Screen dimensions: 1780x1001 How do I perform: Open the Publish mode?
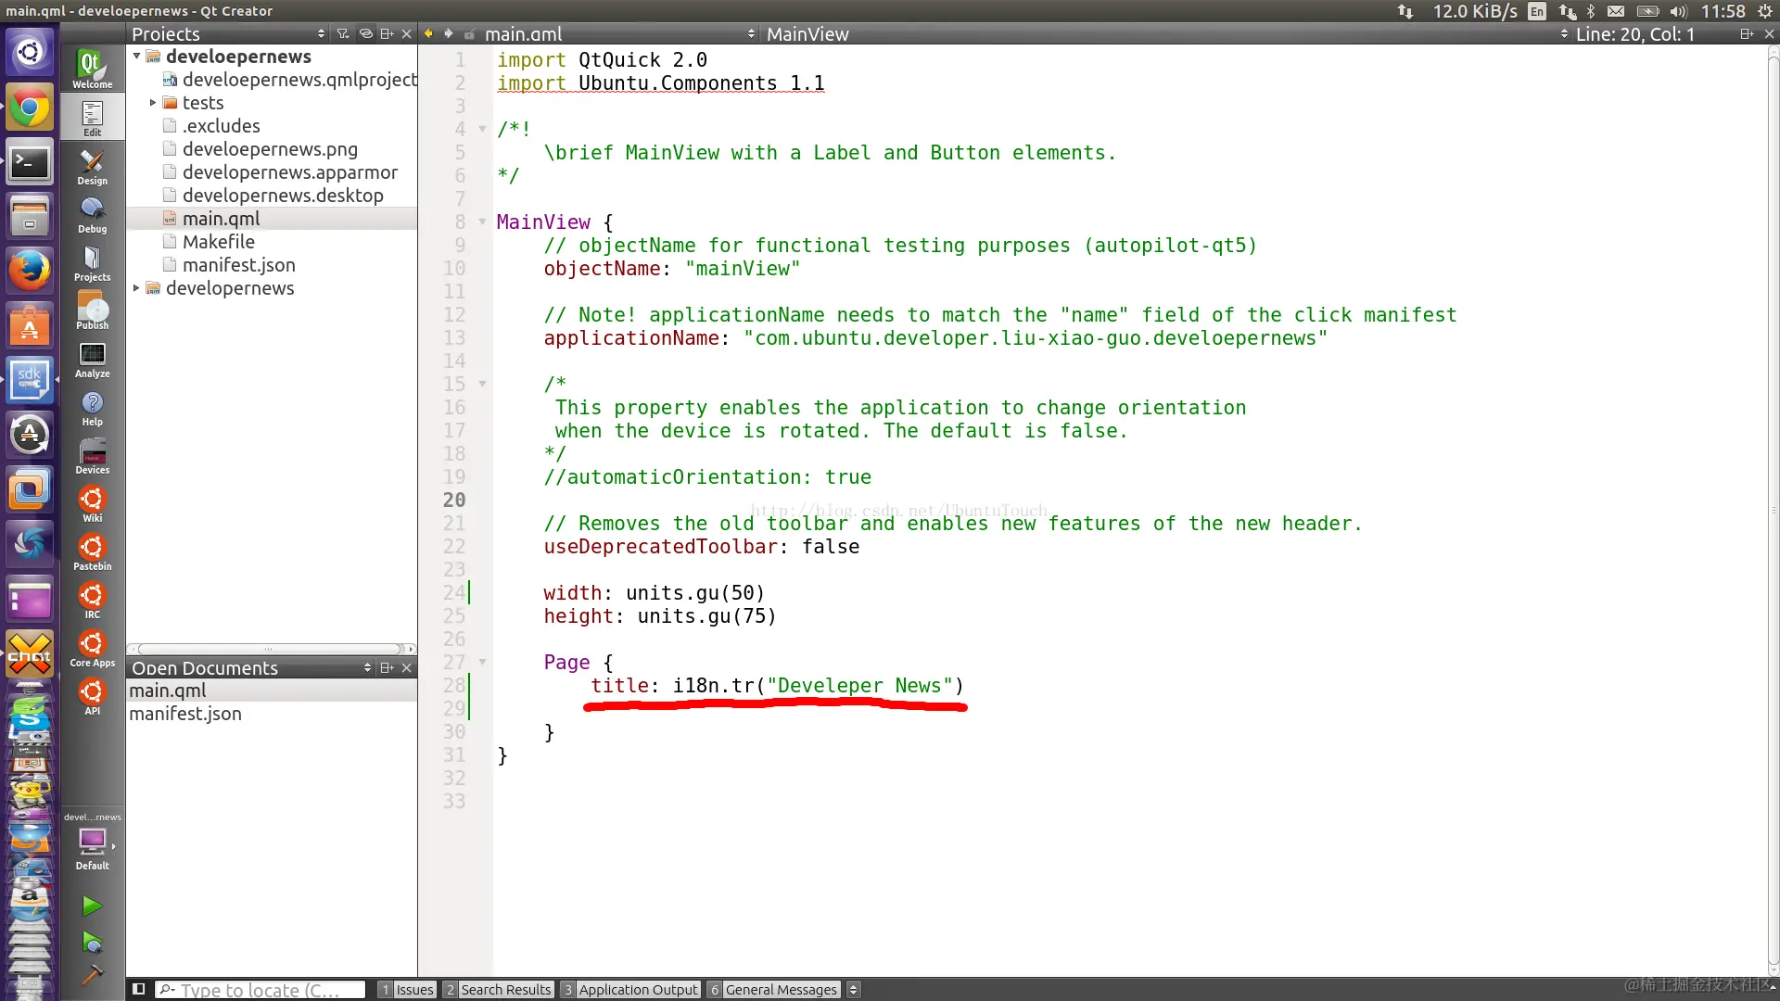point(92,311)
